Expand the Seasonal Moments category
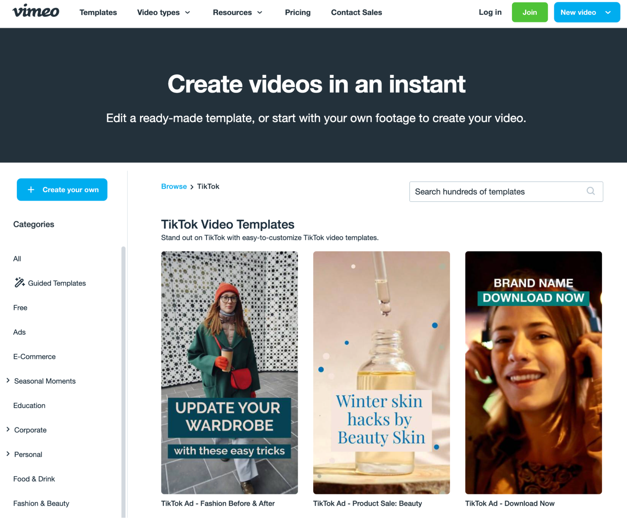This screenshot has height=518, width=627. 8,380
